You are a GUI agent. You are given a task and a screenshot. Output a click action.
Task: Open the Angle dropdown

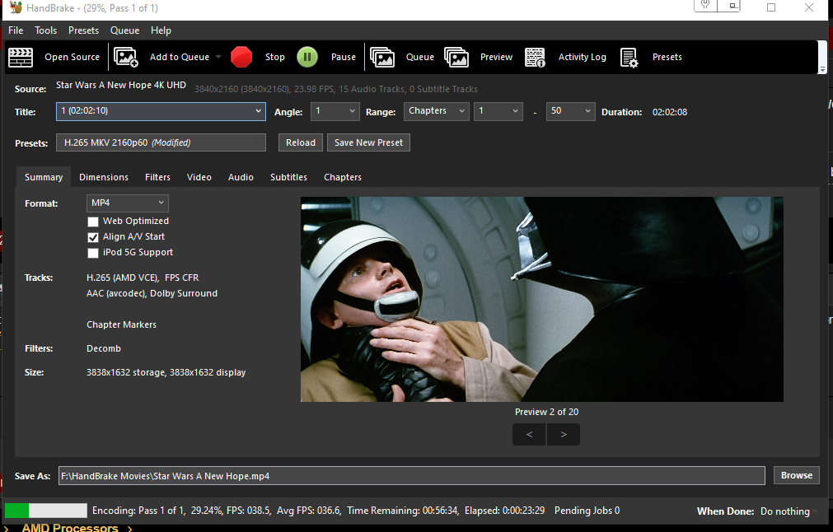[x=335, y=111]
